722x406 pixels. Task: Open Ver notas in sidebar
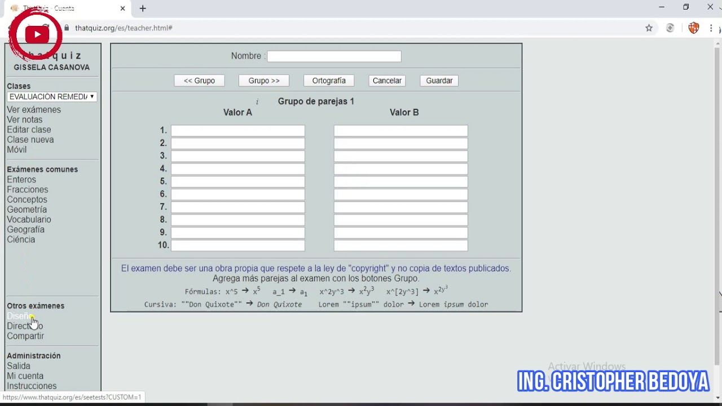click(x=24, y=120)
